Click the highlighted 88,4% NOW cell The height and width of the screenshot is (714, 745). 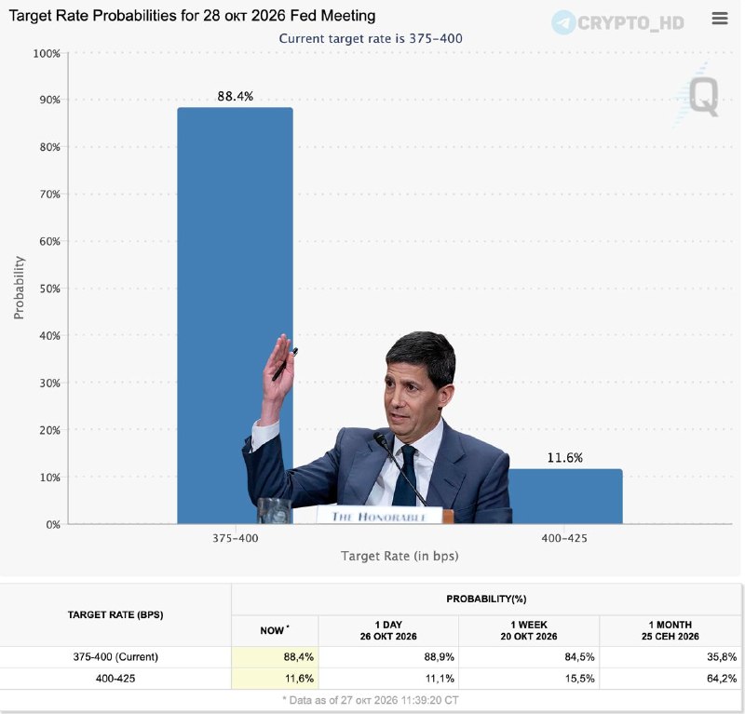point(275,657)
